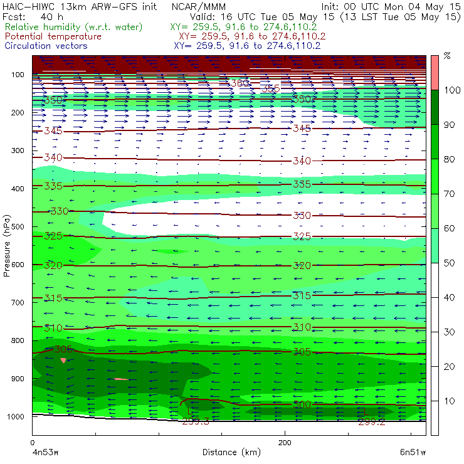The image size is (464, 464).
Task: Click the '300' contour label near the surface
Action: [302, 404]
